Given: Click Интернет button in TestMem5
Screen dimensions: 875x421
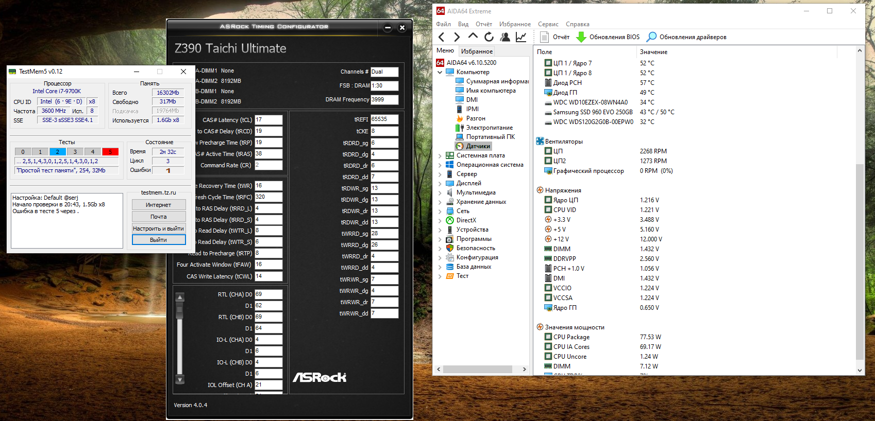Looking at the screenshot, I should [159, 205].
